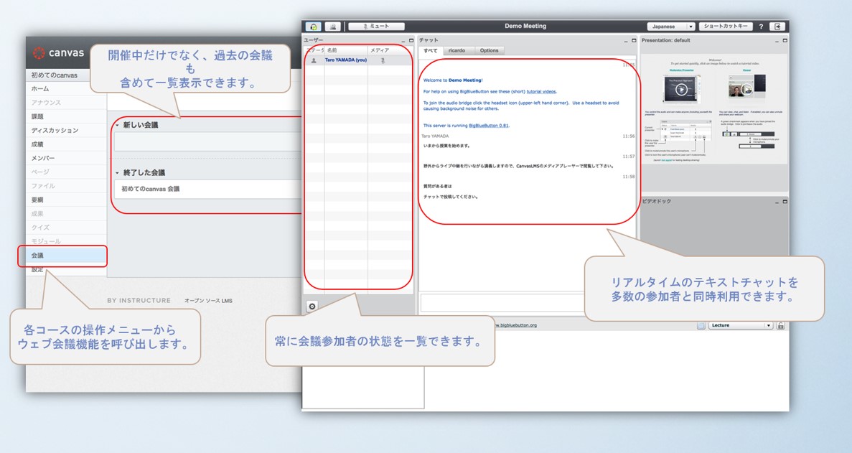Image resolution: width=852 pixels, height=453 pixels.
Task: Click the logout icon in meeting top bar
Action: coord(778,26)
